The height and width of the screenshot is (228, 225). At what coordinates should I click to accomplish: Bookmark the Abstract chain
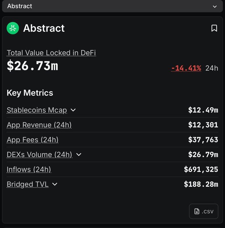(214, 28)
